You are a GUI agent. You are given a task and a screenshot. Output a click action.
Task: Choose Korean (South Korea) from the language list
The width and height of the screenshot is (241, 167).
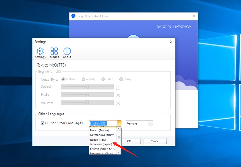pos(103,149)
